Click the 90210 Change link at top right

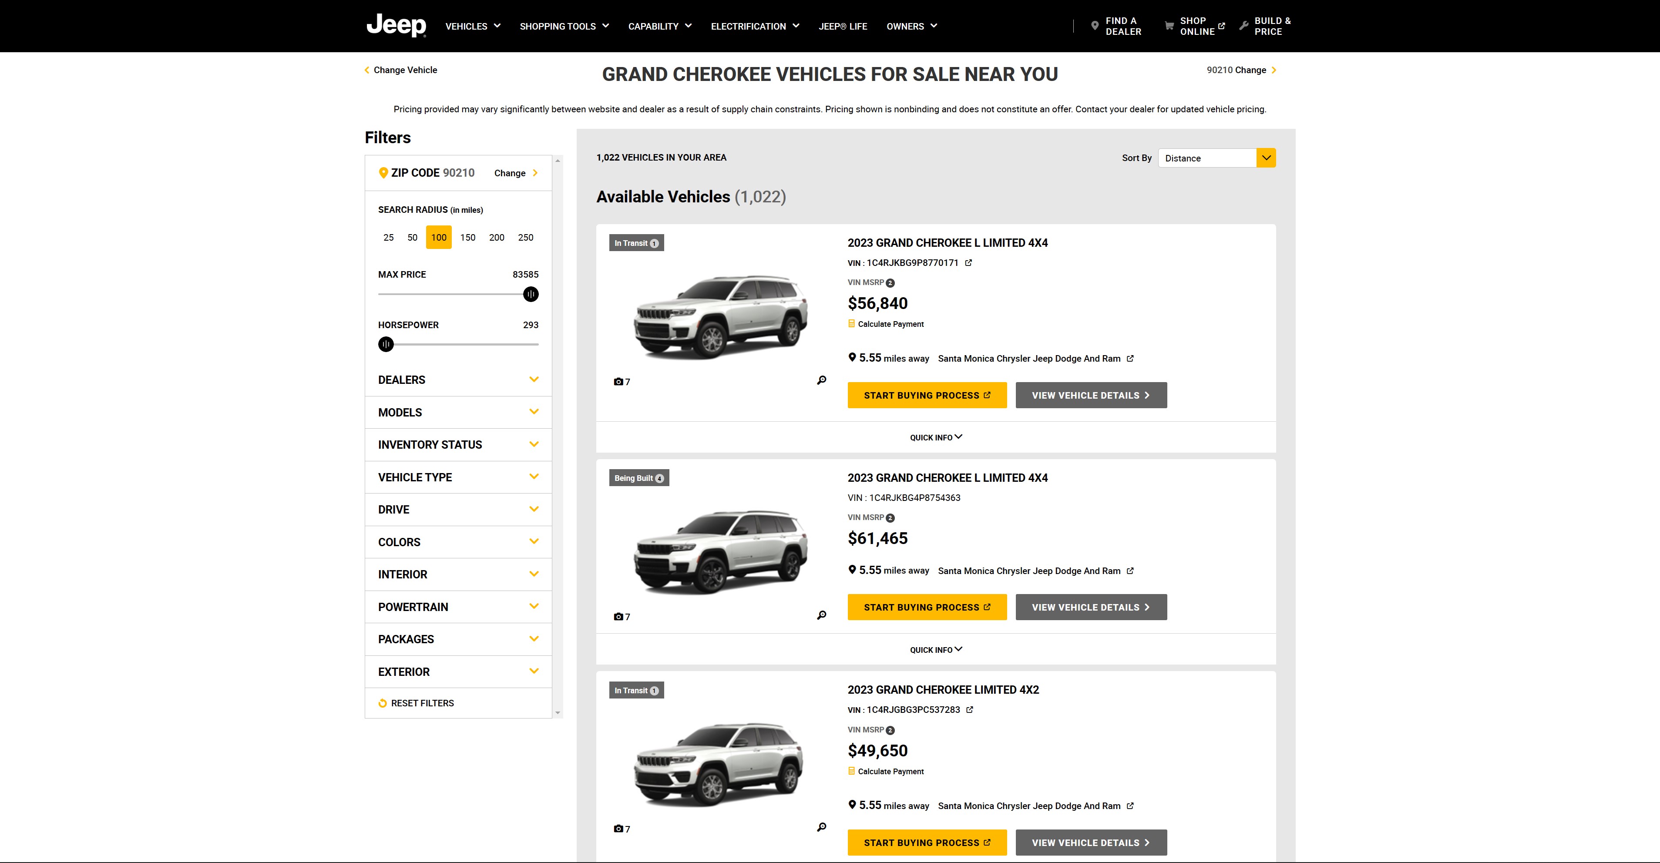coord(1241,70)
